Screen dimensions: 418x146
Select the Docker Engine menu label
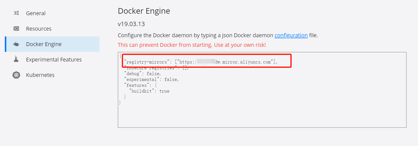click(44, 44)
